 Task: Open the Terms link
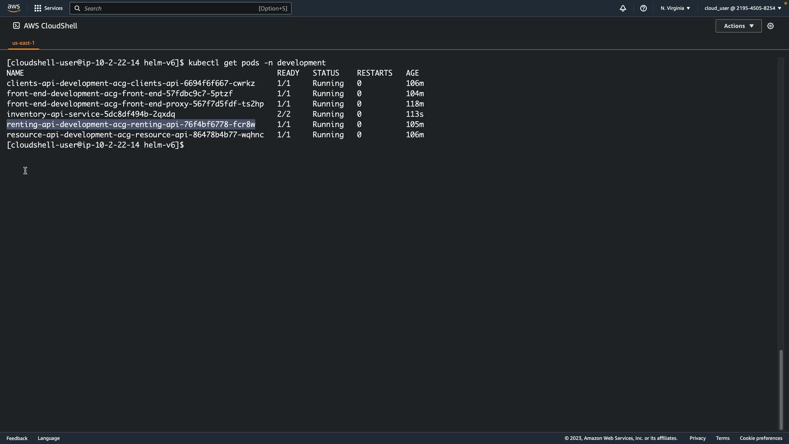tap(722, 438)
